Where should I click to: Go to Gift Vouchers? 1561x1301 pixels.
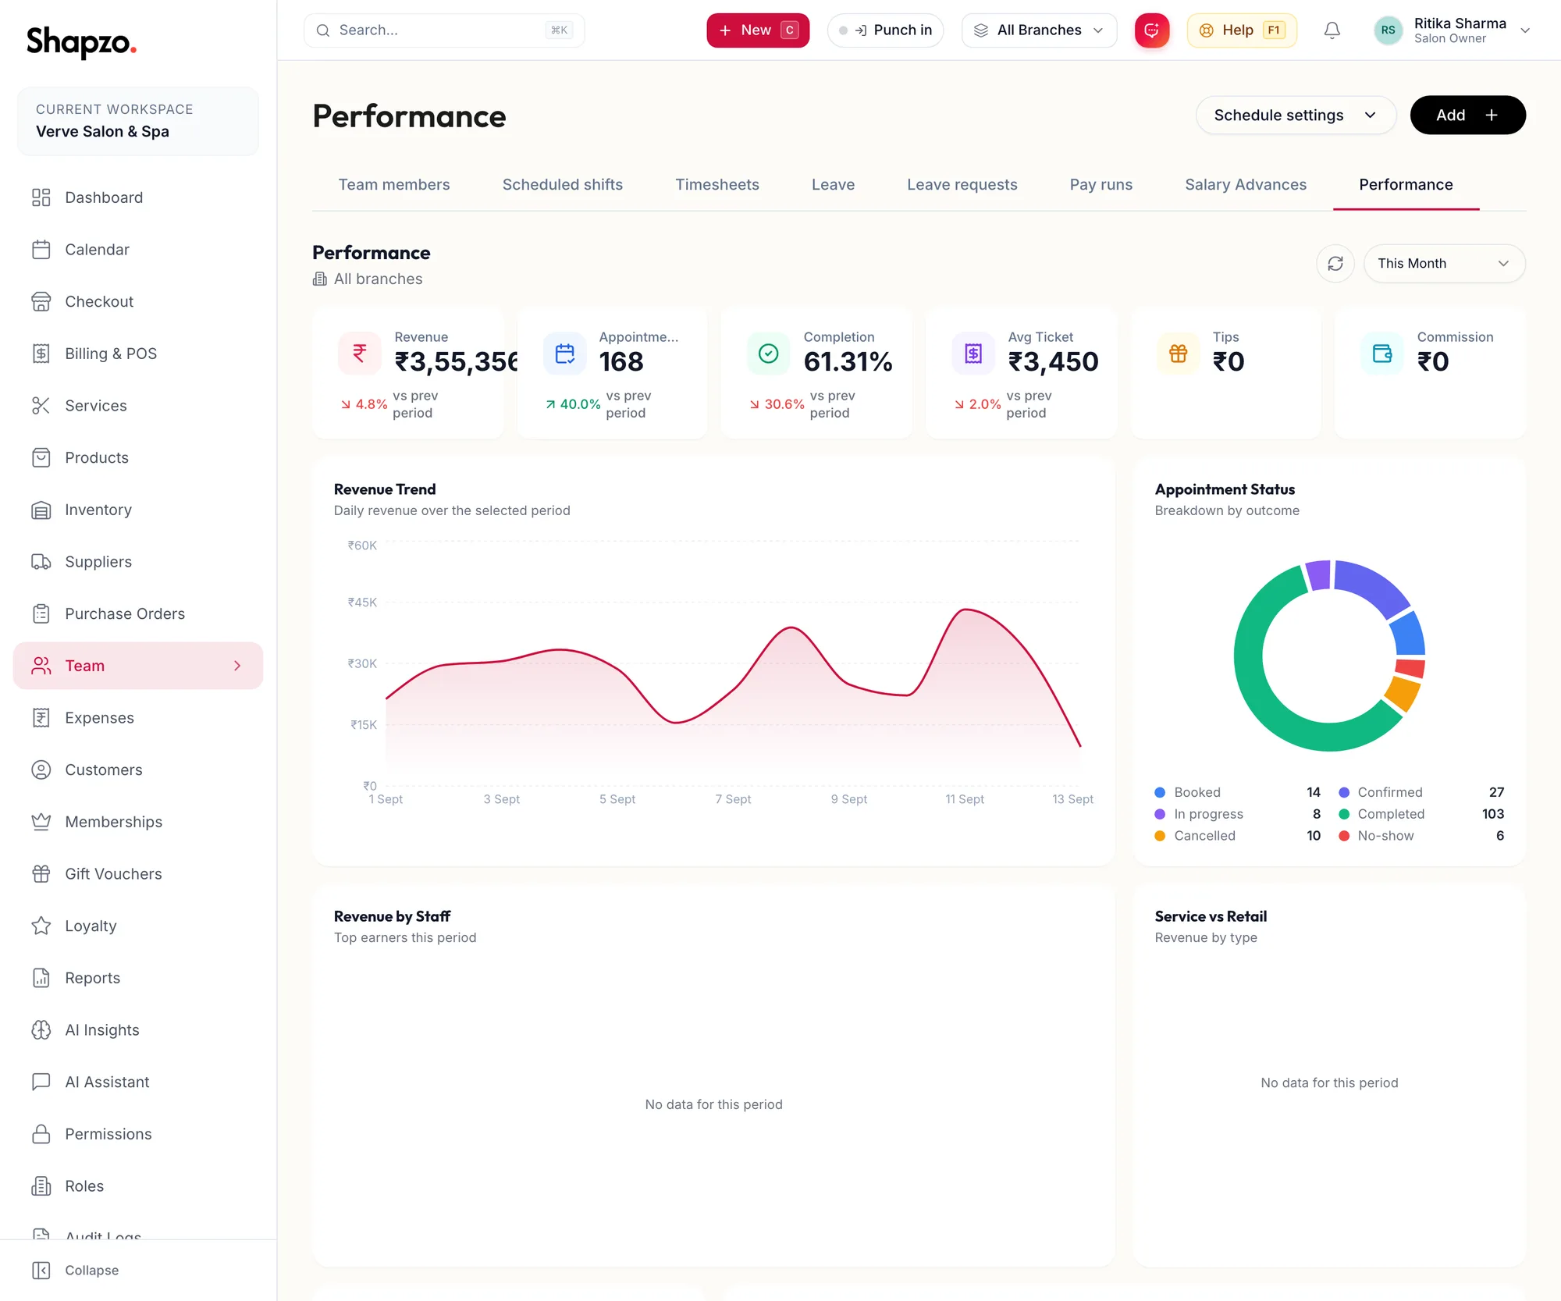click(x=138, y=874)
